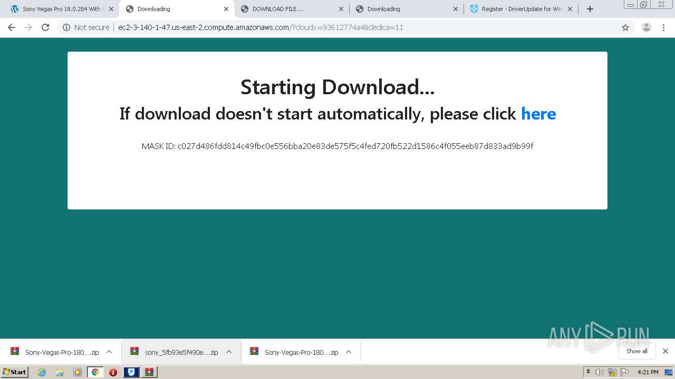
Task: Open Action Center flag icon
Action: [625, 372]
